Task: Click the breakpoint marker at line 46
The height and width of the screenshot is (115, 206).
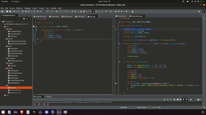Action: [116, 83]
